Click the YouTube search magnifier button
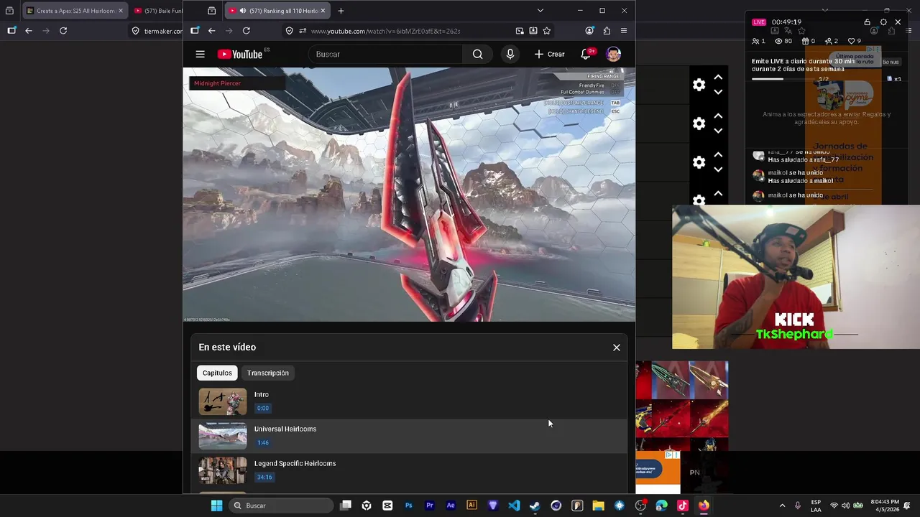The image size is (920, 517). point(477,54)
